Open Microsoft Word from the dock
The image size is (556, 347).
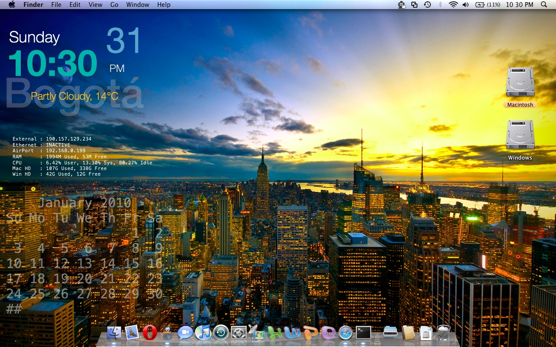click(x=292, y=333)
